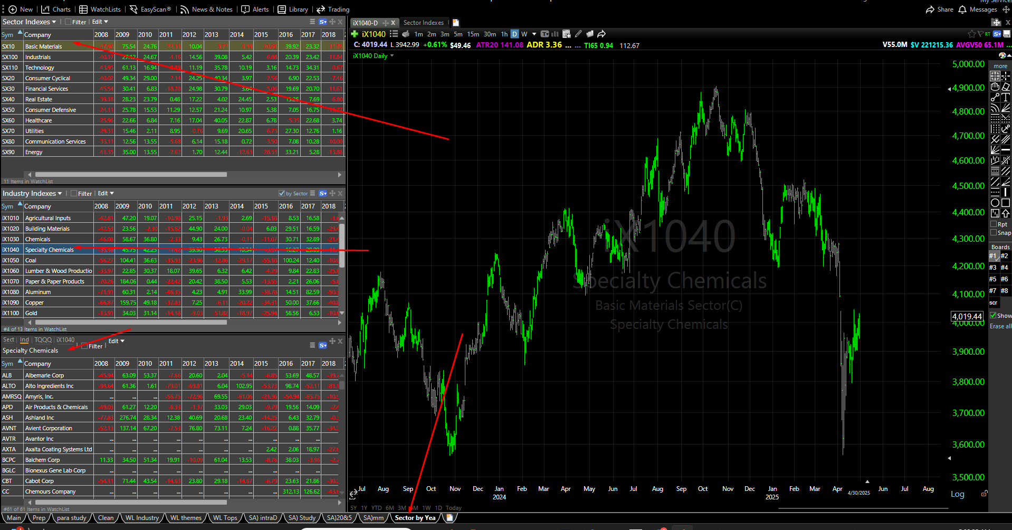The image size is (1012, 530).
Task: Select the vertical line drawing tool
Action: pos(1006,192)
